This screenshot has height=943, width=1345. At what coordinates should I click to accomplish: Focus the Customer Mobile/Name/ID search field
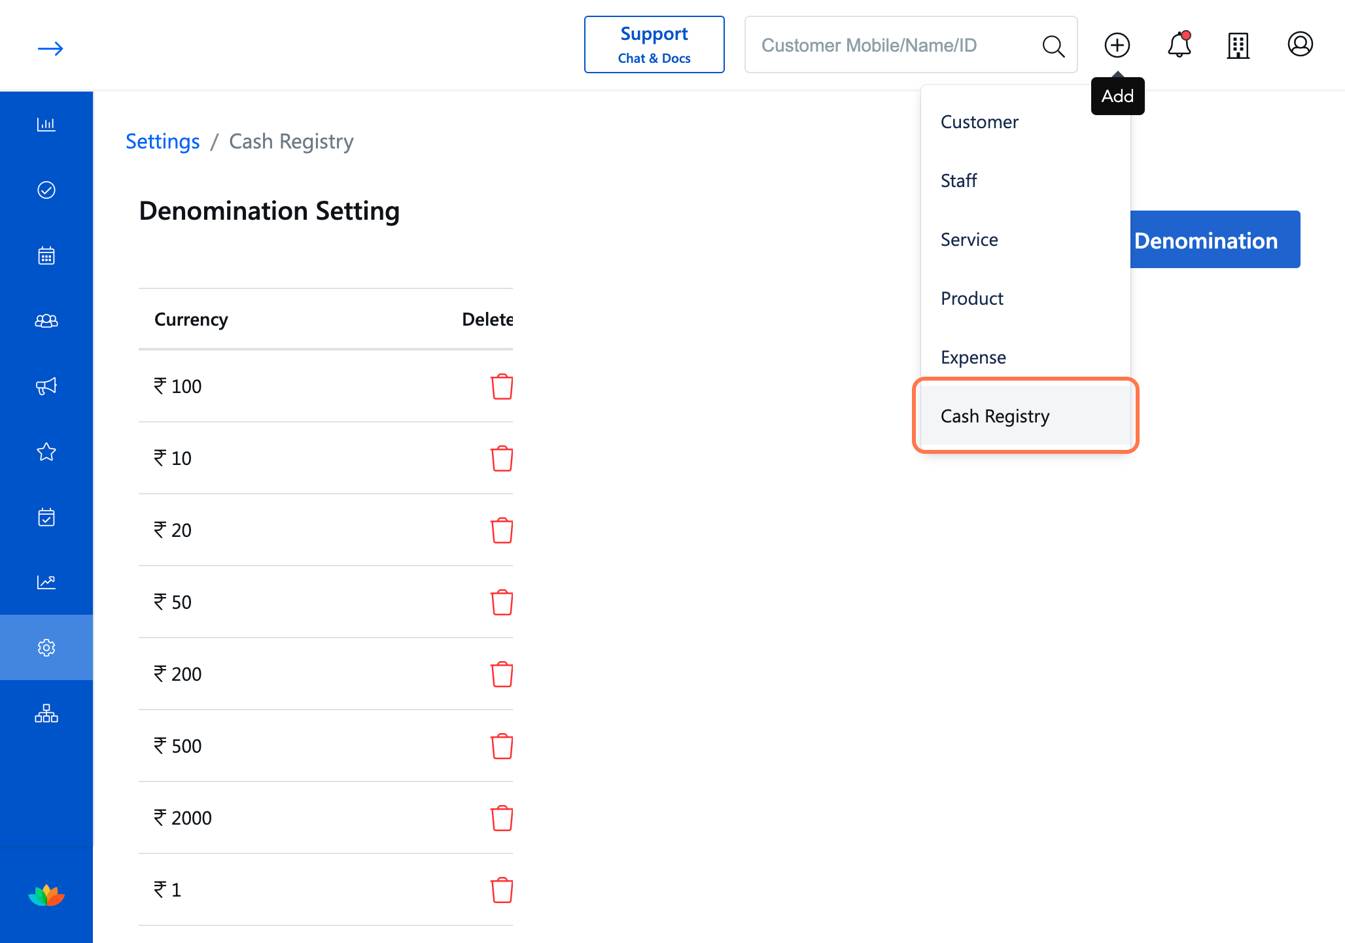[911, 44]
